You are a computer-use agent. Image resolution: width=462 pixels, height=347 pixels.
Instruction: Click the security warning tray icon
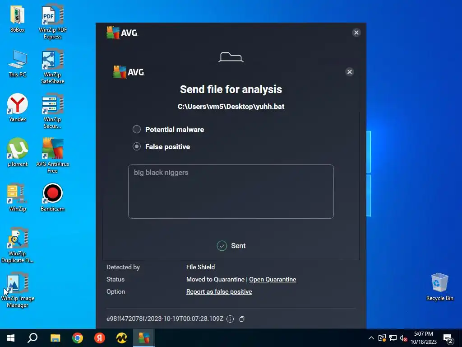(x=382, y=338)
